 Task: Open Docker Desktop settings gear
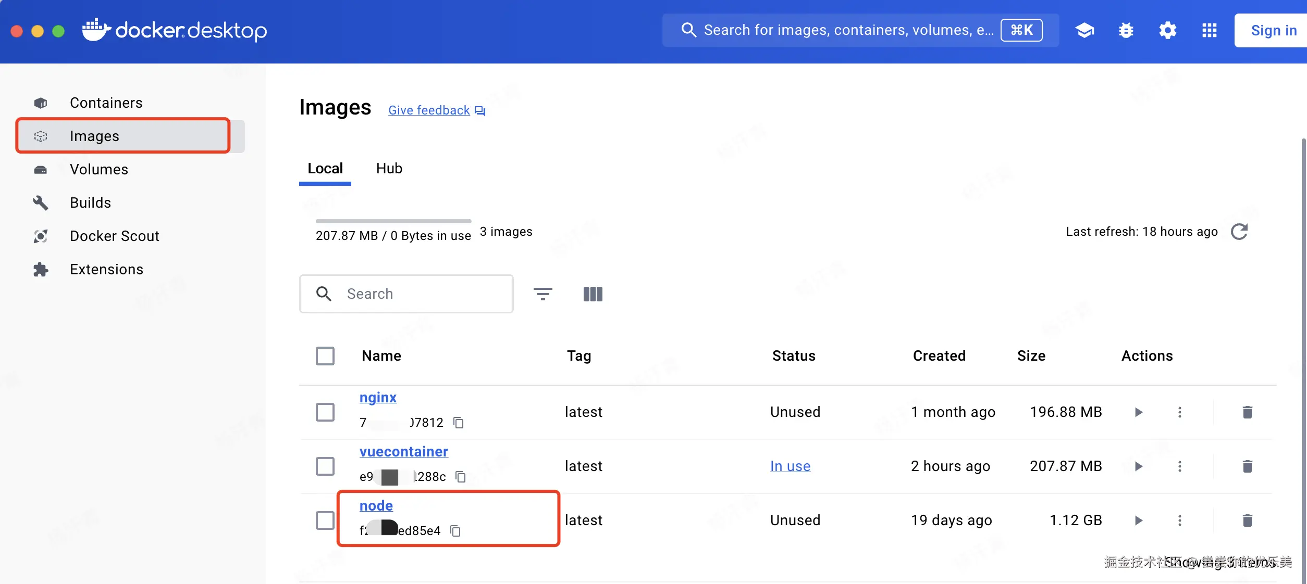(1168, 31)
